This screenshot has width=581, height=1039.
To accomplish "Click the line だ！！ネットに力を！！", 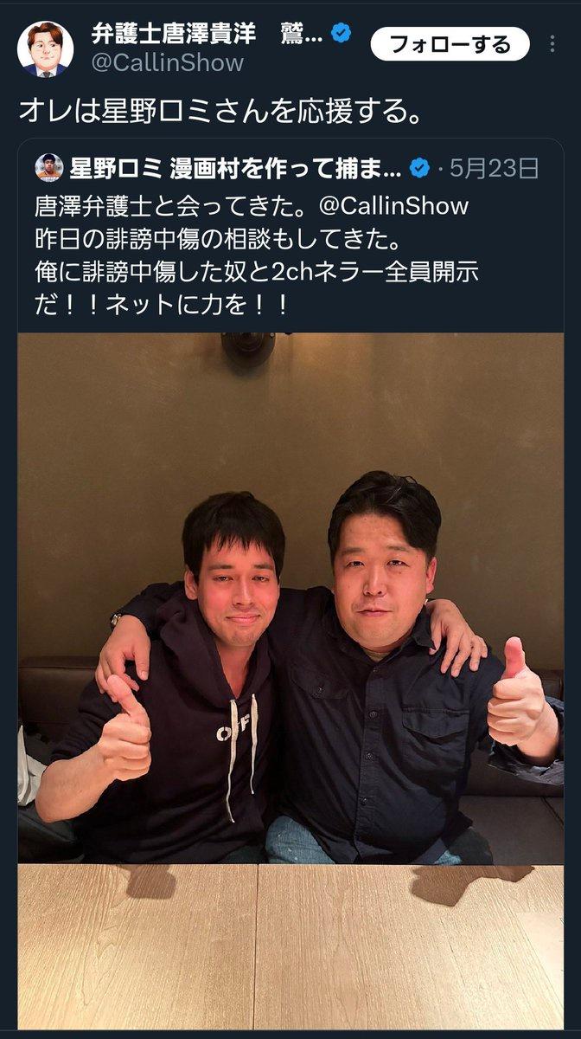I will tap(161, 306).
